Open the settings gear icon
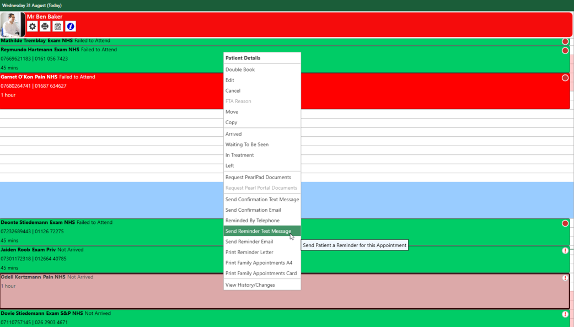This screenshot has width=574, height=327. [33, 26]
